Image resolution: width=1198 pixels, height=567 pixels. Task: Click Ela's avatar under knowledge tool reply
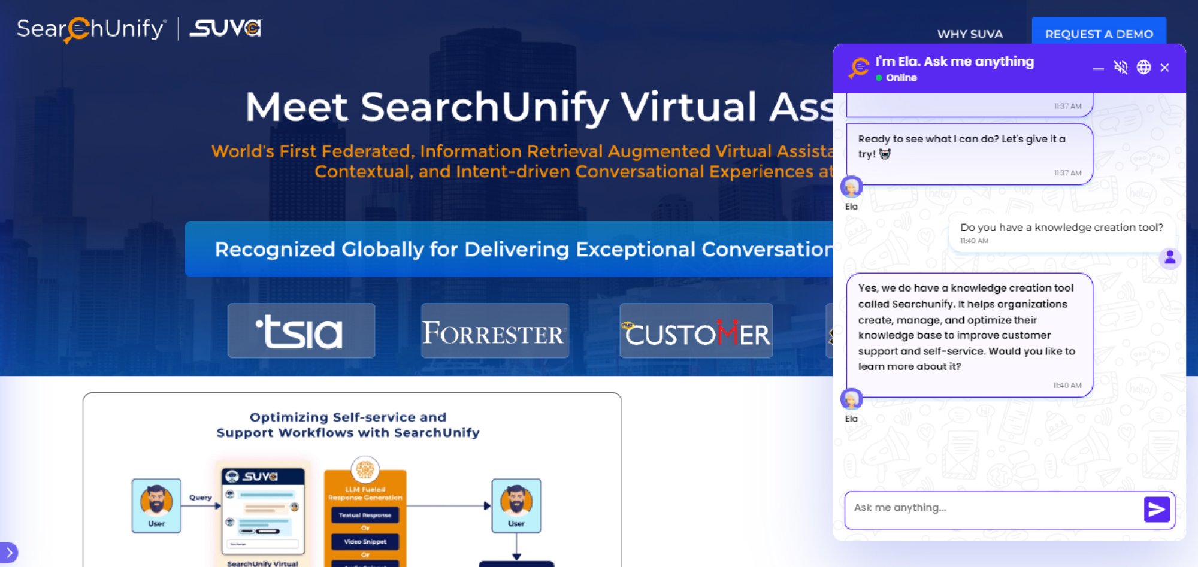851,399
